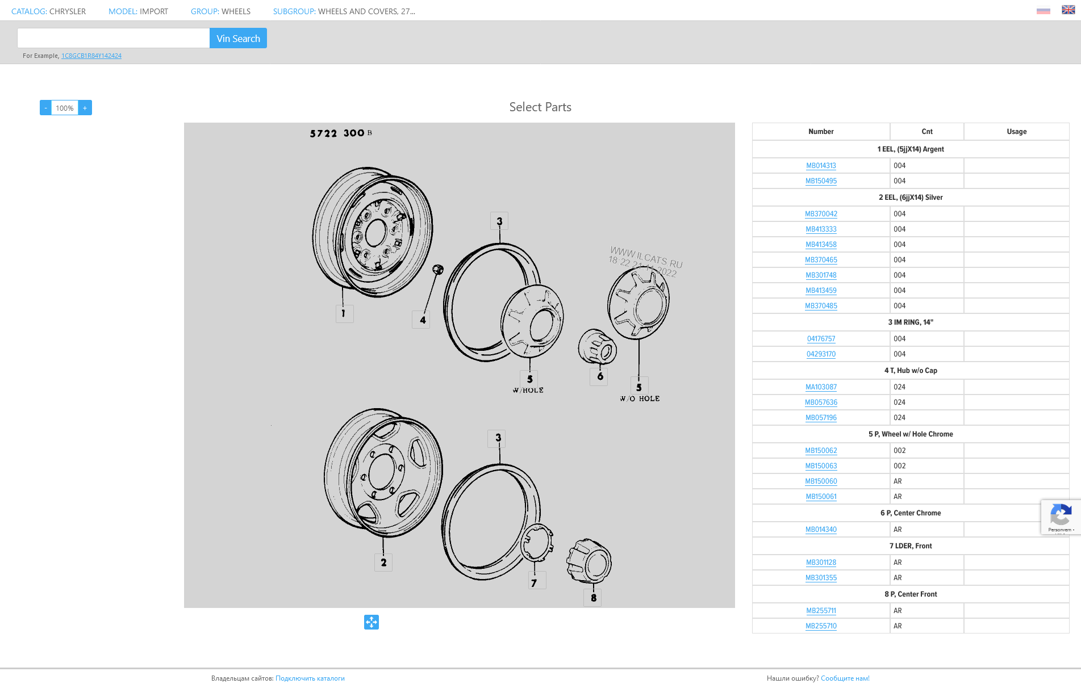The width and height of the screenshot is (1081, 688).
Task: Switch language using the Russian flag icon
Action: (x=1043, y=10)
